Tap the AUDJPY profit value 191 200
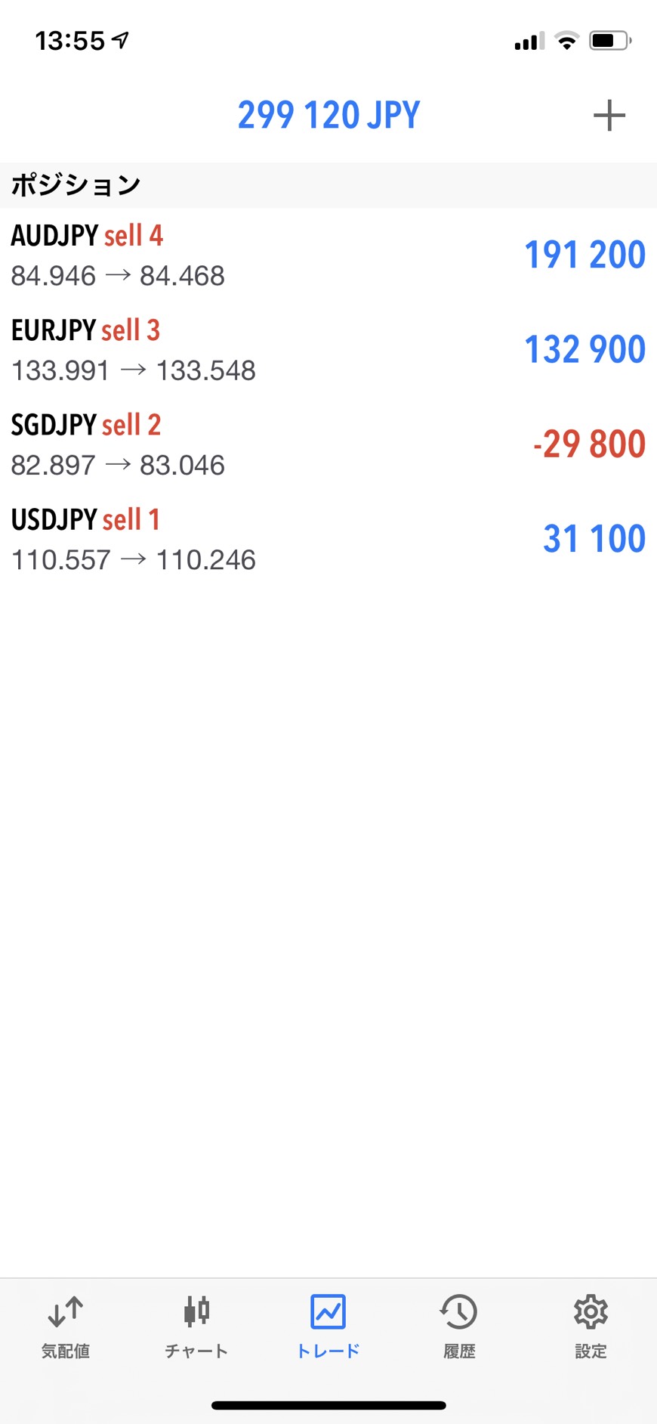The width and height of the screenshot is (657, 1424). 585,255
